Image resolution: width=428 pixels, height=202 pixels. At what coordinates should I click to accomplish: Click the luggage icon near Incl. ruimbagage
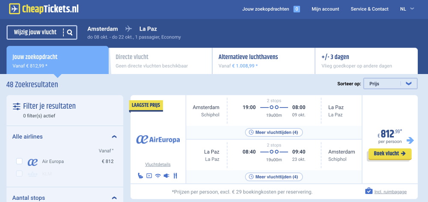pos(369,191)
